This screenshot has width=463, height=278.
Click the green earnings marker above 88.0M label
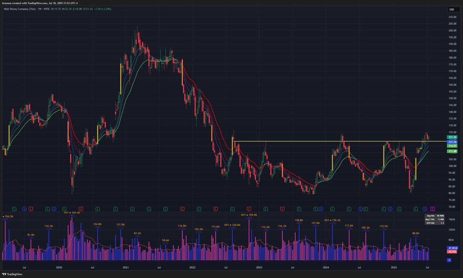[415, 209]
